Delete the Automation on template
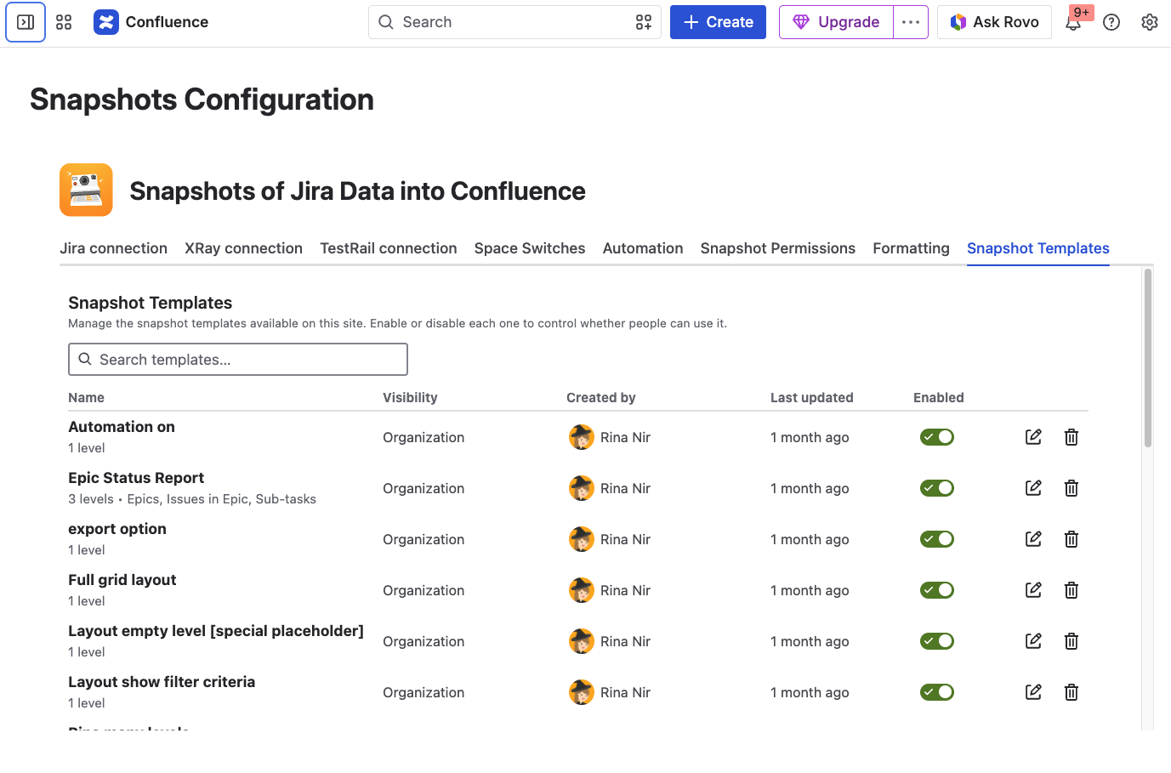The image size is (1171, 773). point(1072,437)
